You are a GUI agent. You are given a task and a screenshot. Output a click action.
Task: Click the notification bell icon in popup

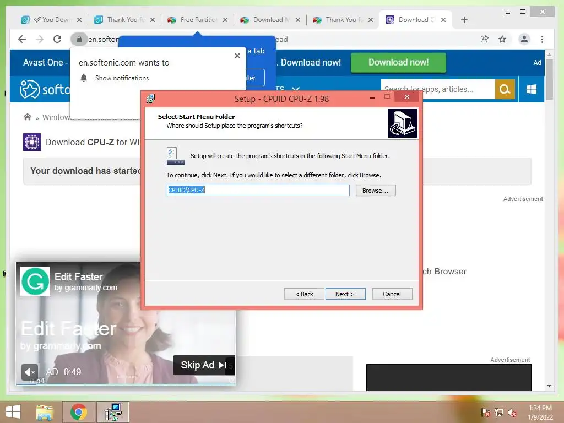pyautogui.click(x=84, y=78)
